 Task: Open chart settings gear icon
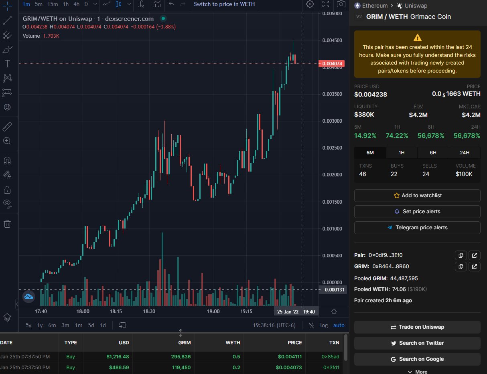[310, 4]
